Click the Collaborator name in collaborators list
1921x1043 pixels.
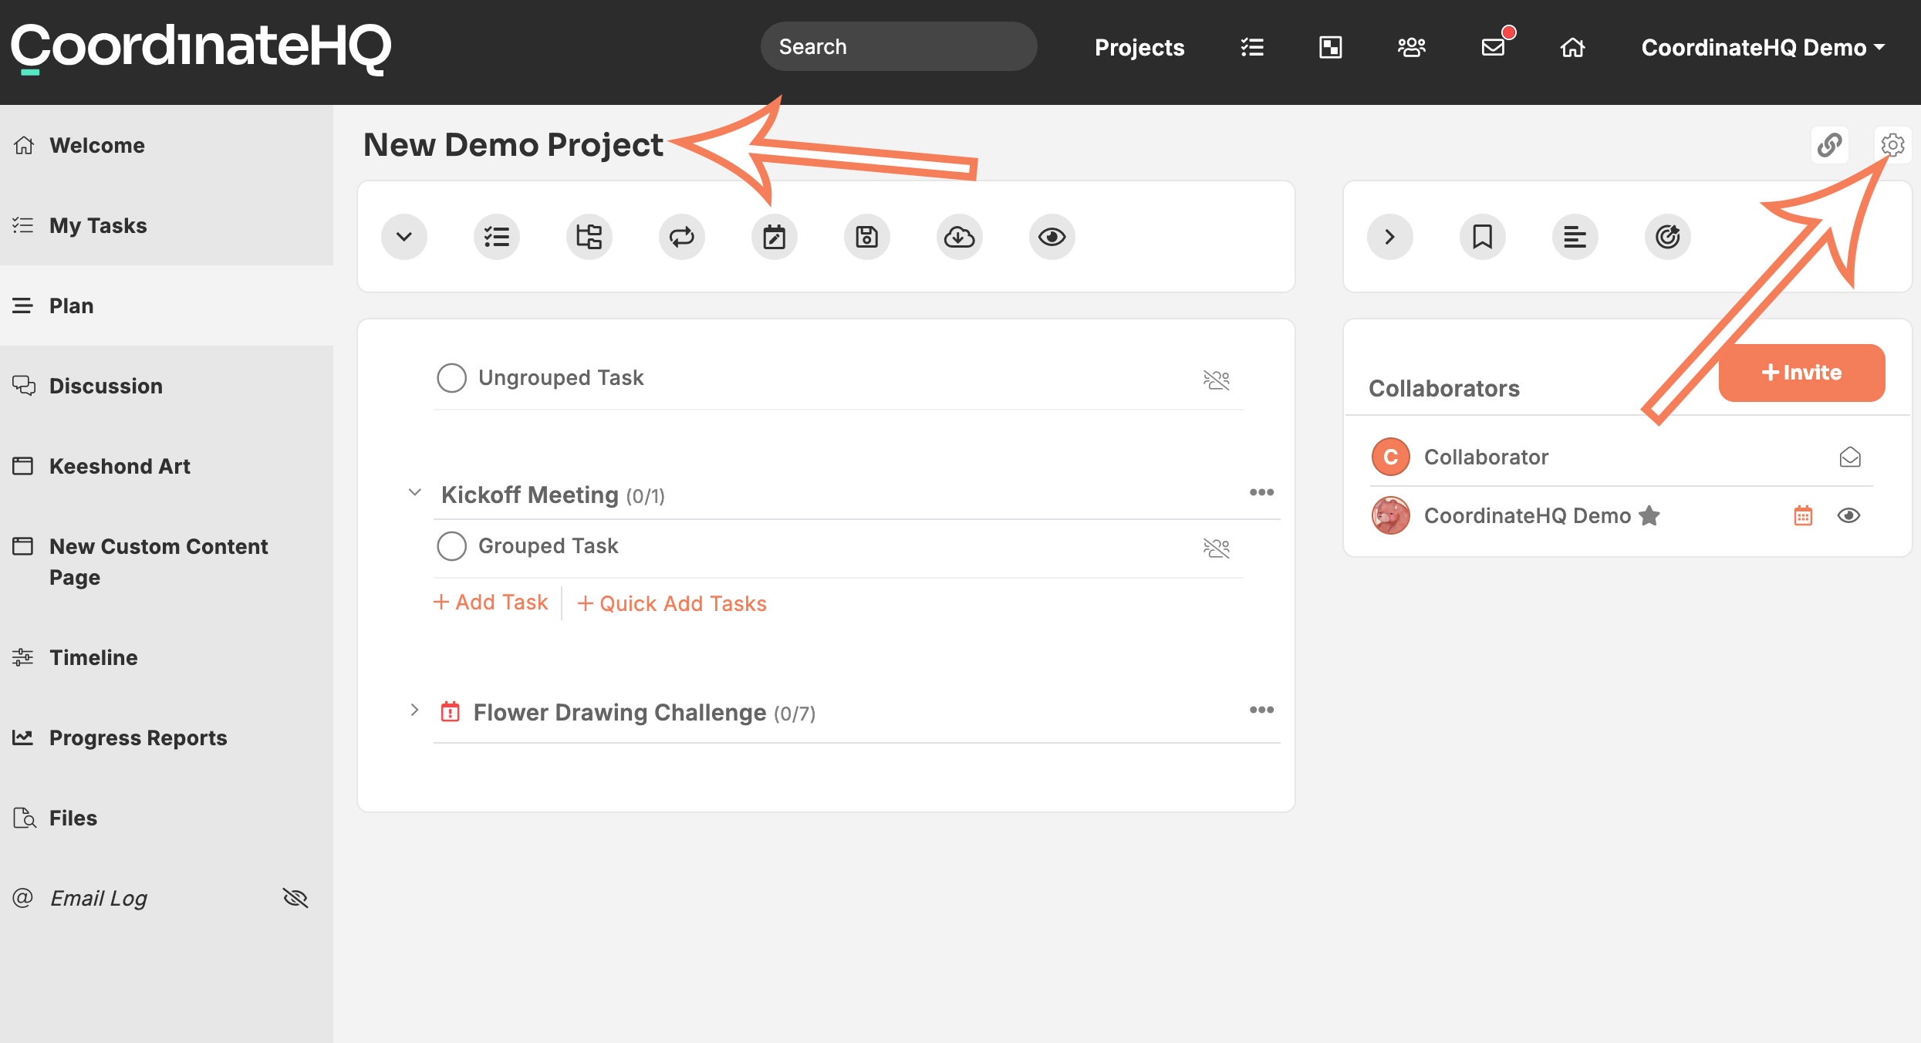tap(1486, 457)
